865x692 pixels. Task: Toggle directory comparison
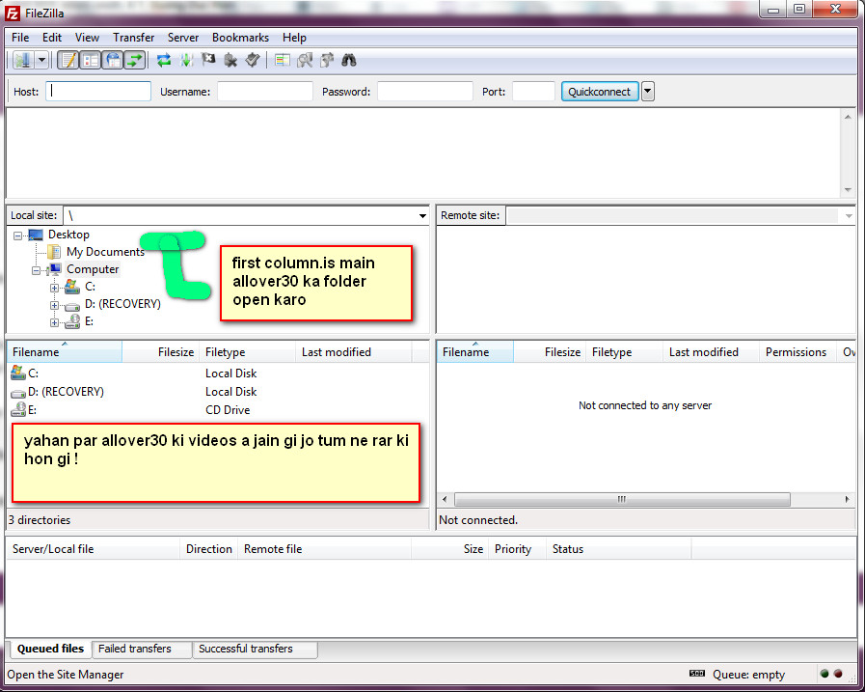[x=305, y=60]
